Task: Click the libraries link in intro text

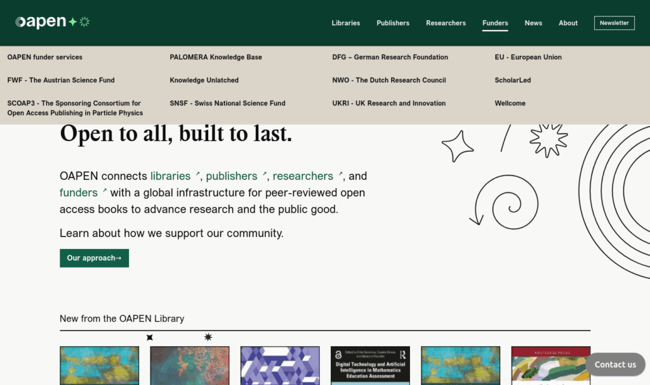Action: [170, 176]
